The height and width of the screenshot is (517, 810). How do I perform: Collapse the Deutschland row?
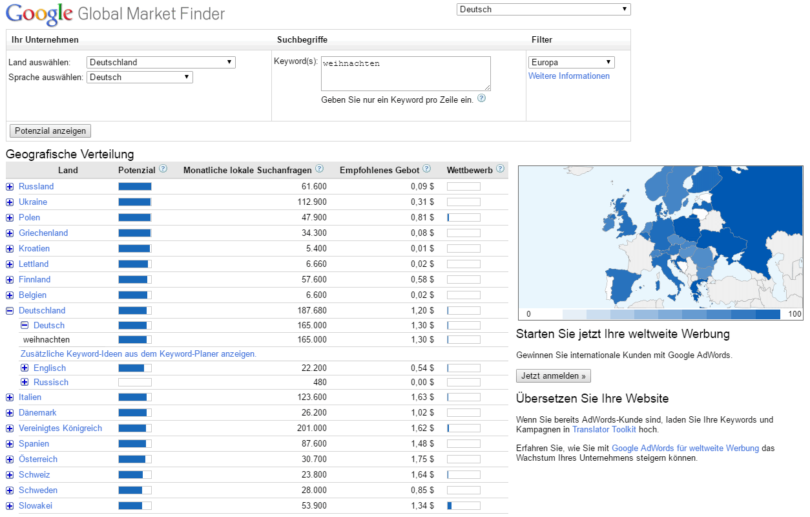pos(10,311)
